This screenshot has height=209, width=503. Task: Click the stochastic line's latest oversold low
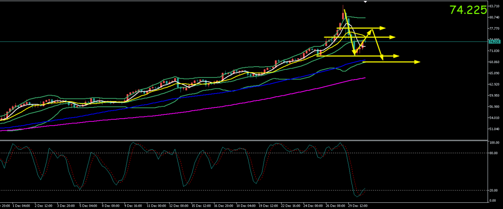pyautogui.click(x=357, y=195)
